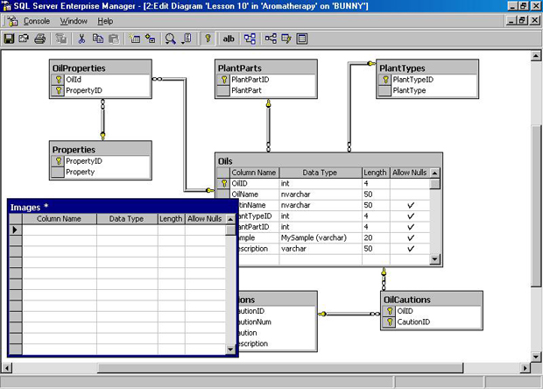Screen dimensions: 543x389
Task: Click the Save diagram toolbar icon
Action: [x=10, y=39]
